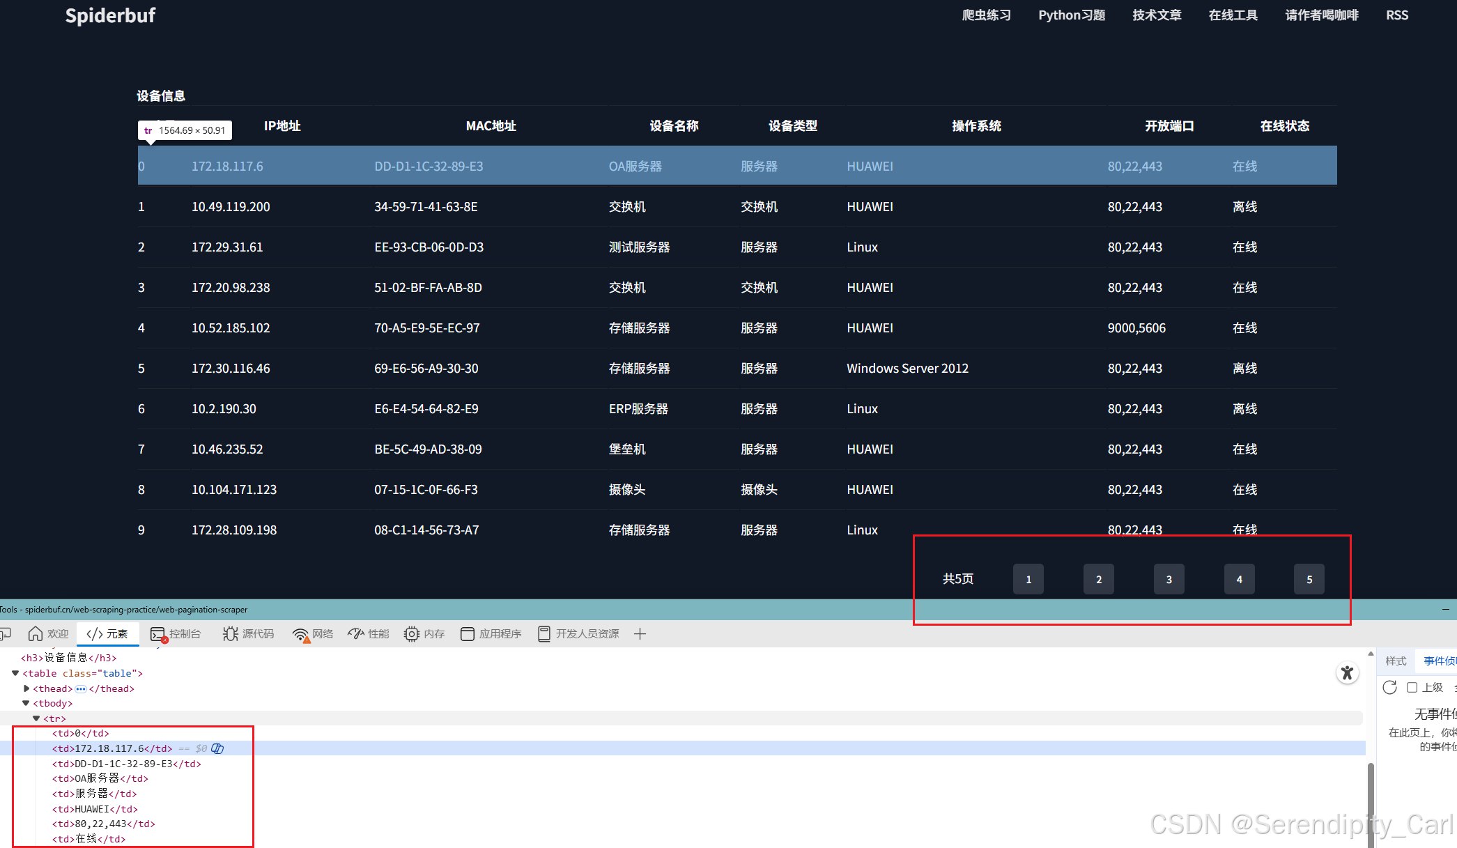Expand the <thead> node in the Elements tree
The image size is (1457, 848).
(26, 688)
